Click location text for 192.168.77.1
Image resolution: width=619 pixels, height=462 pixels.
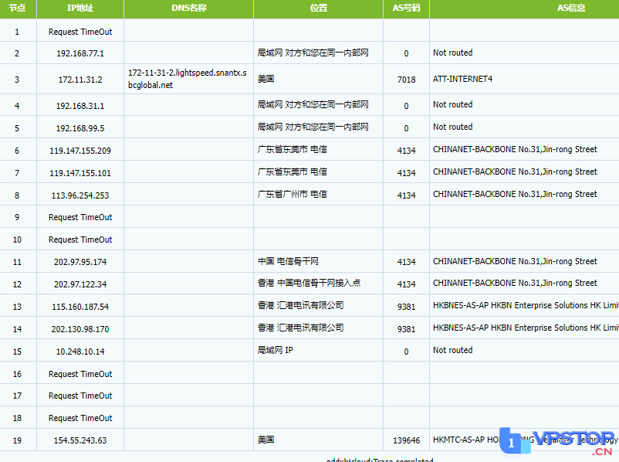click(313, 53)
